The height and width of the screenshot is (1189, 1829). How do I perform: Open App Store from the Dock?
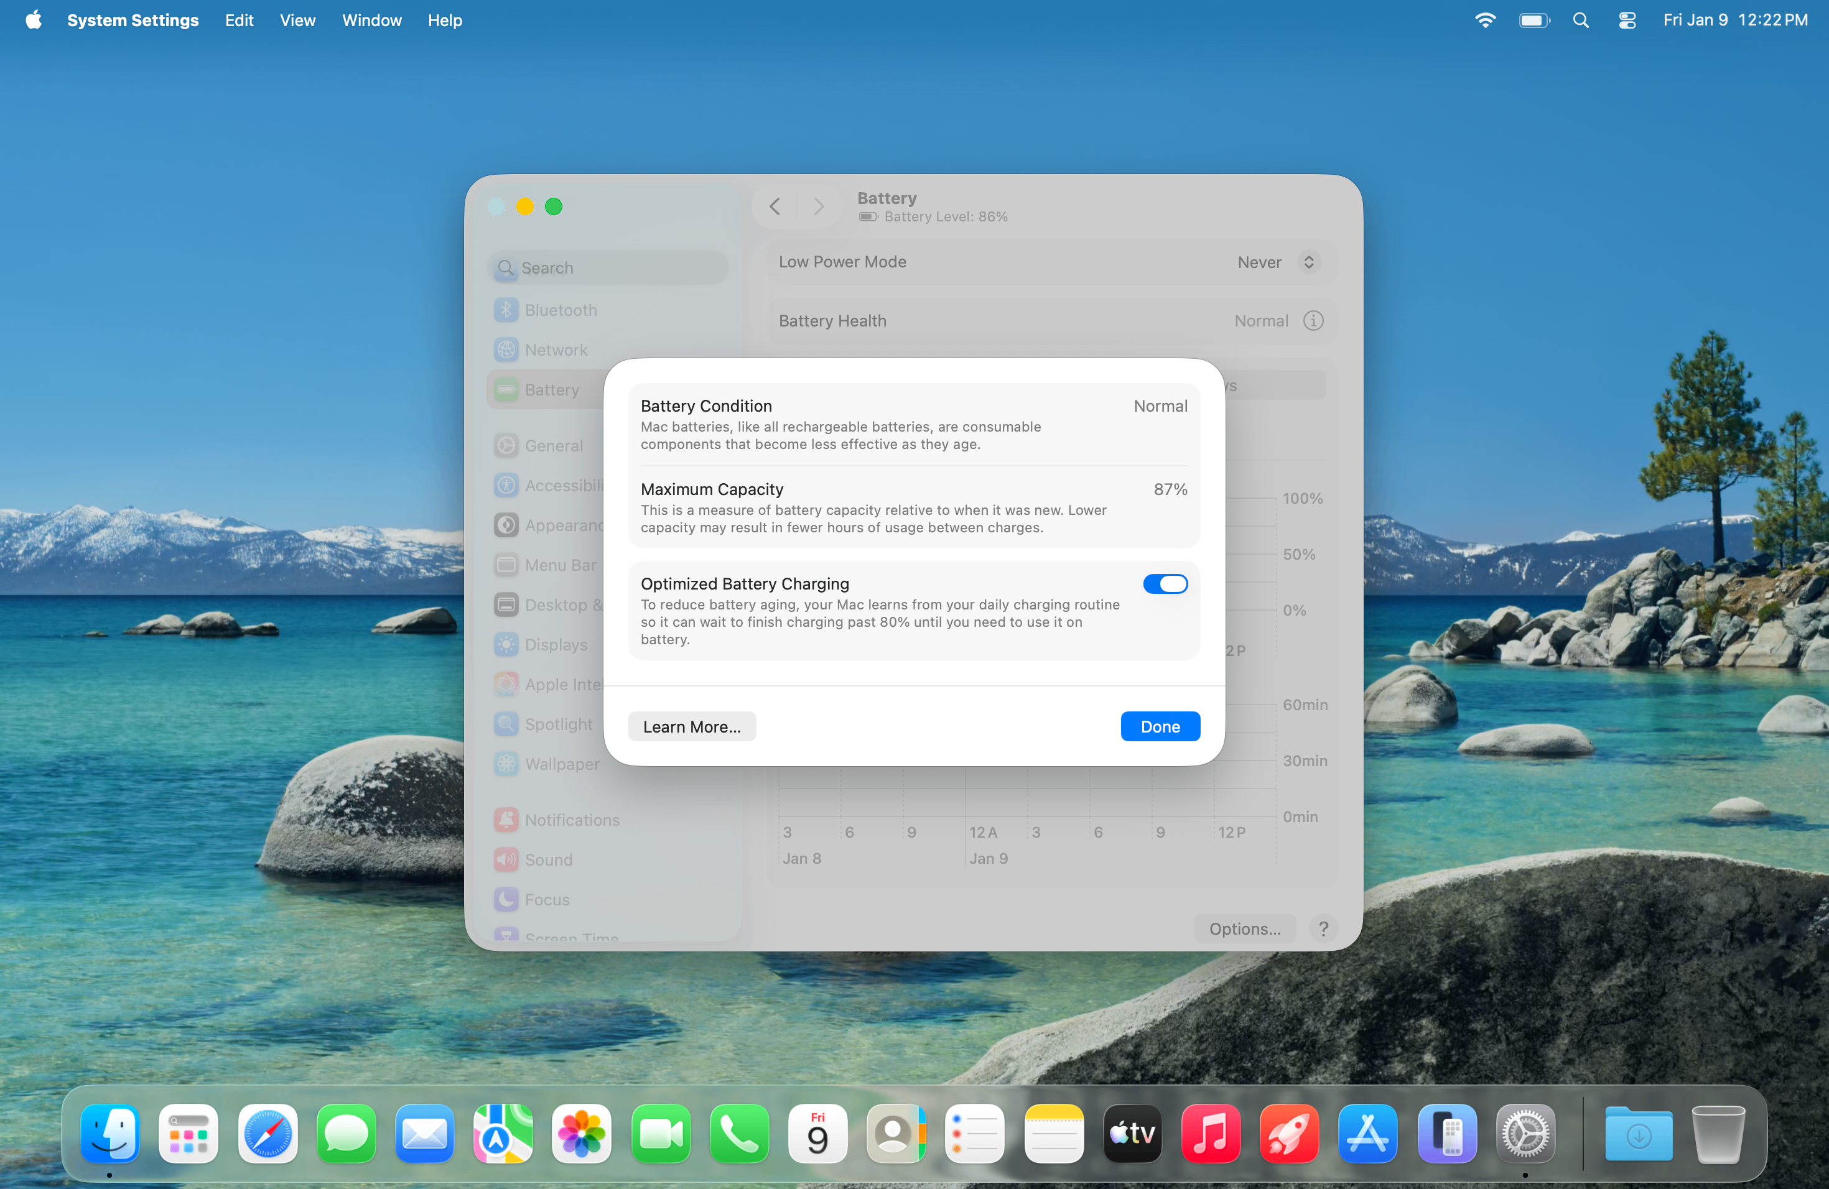tap(1368, 1133)
